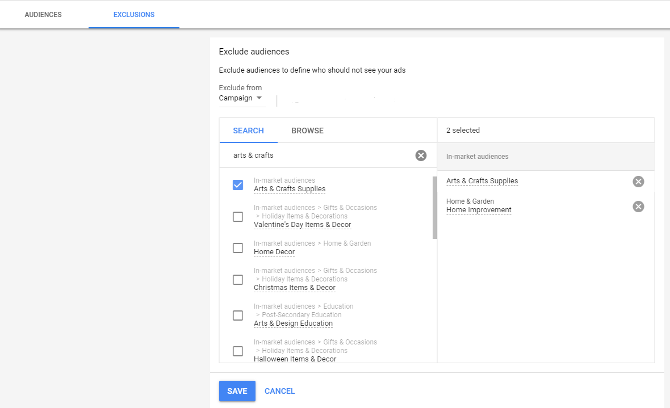Open the Browse tab
670x408 pixels.
[x=307, y=131]
